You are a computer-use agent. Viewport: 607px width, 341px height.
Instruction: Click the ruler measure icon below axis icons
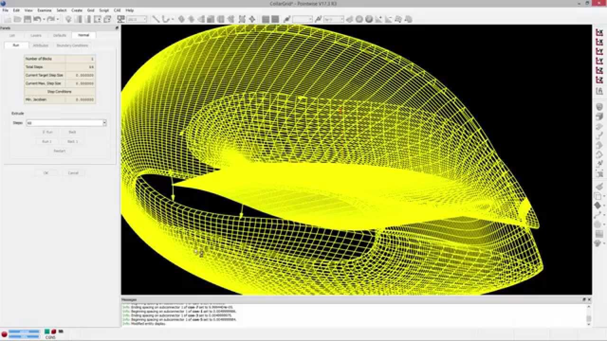(x=599, y=91)
